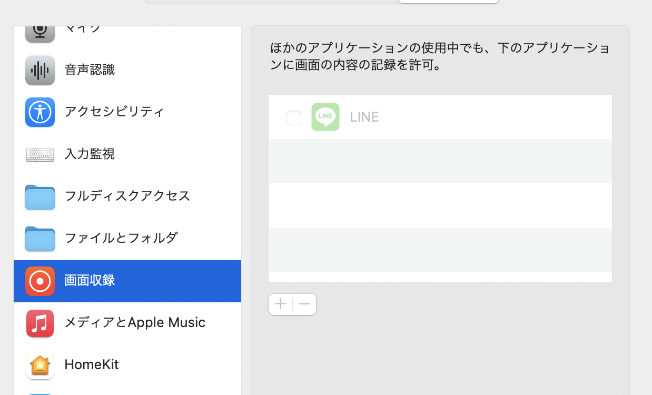Open the HomeKit house icon
The height and width of the screenshot is (395, 652).
pos(40,365)
